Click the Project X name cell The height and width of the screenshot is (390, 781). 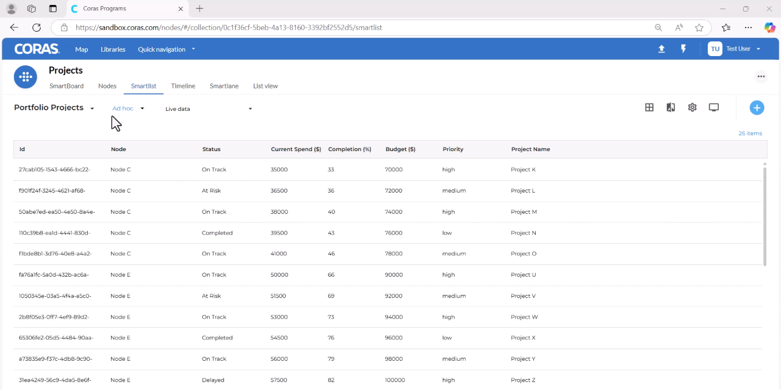pos(523,338)
